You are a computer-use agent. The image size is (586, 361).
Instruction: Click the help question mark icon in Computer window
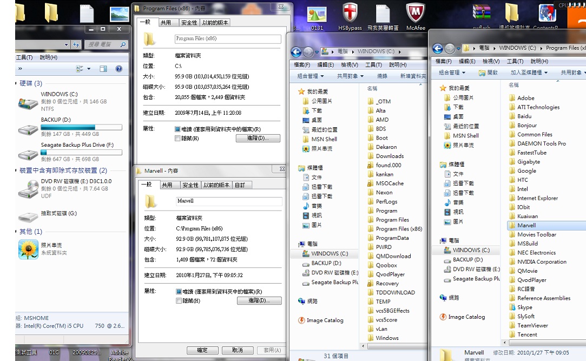click(x=119, y=69)
